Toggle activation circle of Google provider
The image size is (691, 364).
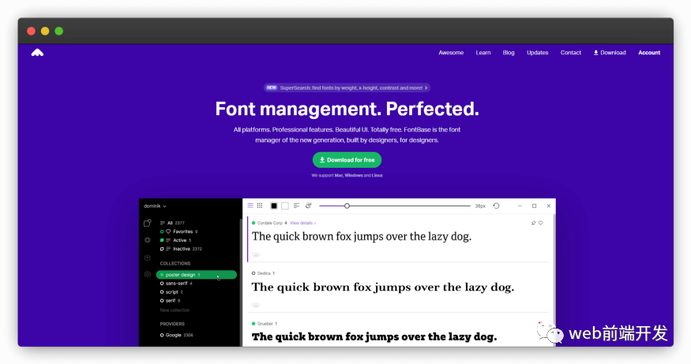(x=162, y=335)
